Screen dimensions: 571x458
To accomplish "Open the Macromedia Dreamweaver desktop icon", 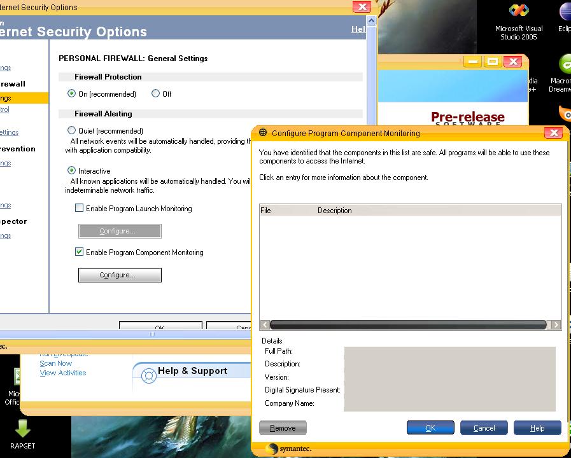I will (x=561, y=74).
